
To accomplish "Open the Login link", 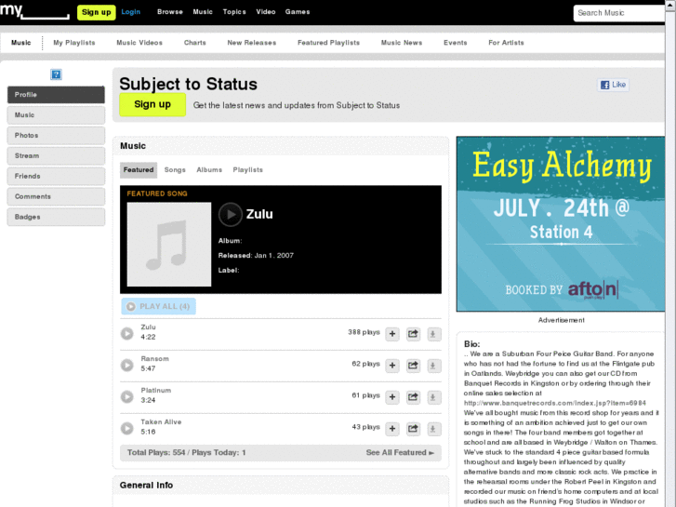I will tap(130, 12).
